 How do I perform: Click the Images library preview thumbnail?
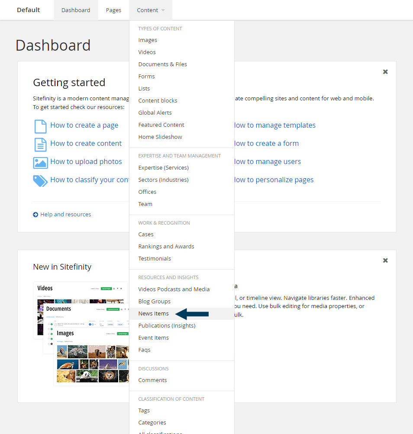[x=92, y=356]
